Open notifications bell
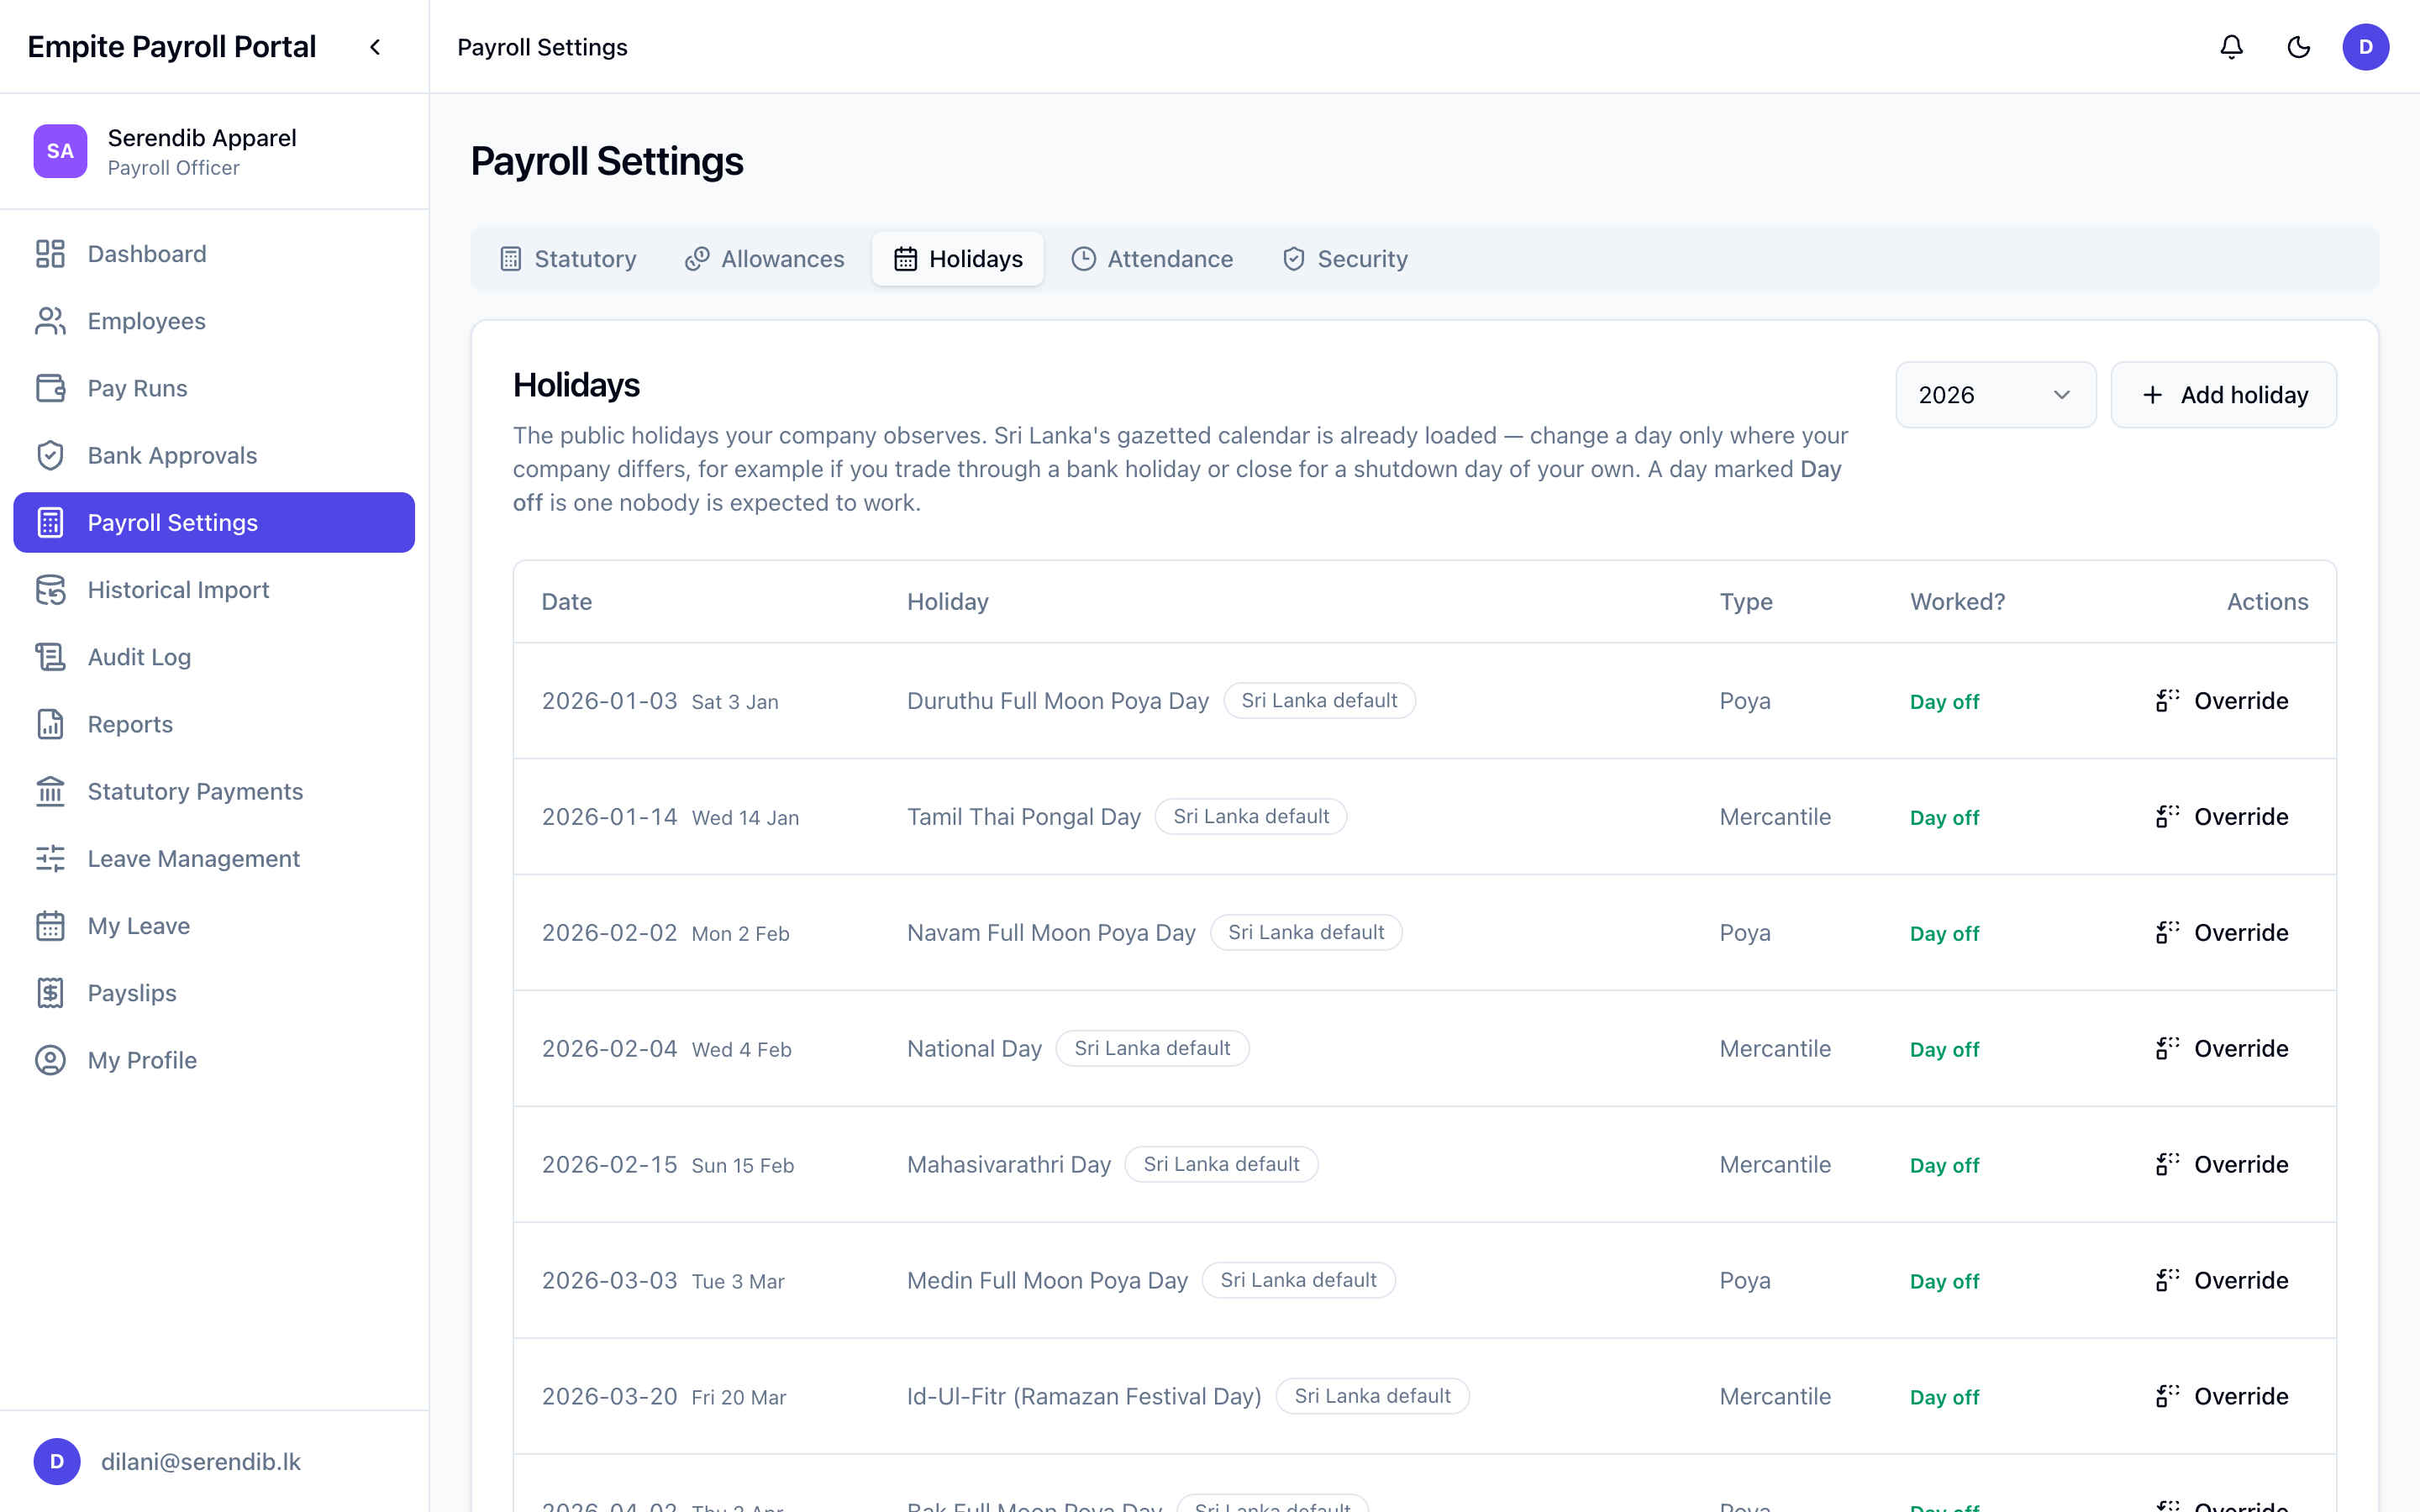The height and width of the screenshot is (1512, 2420). (2231, 47)
